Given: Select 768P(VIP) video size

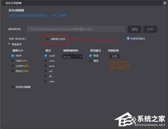Looking at the screenshot, I should coord(13,61).
